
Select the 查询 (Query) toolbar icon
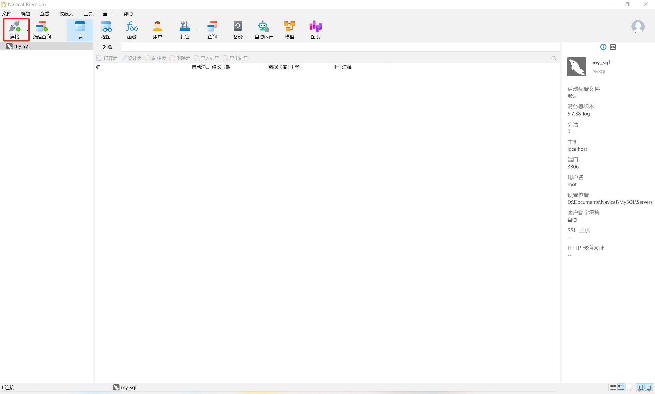[212, 30]
